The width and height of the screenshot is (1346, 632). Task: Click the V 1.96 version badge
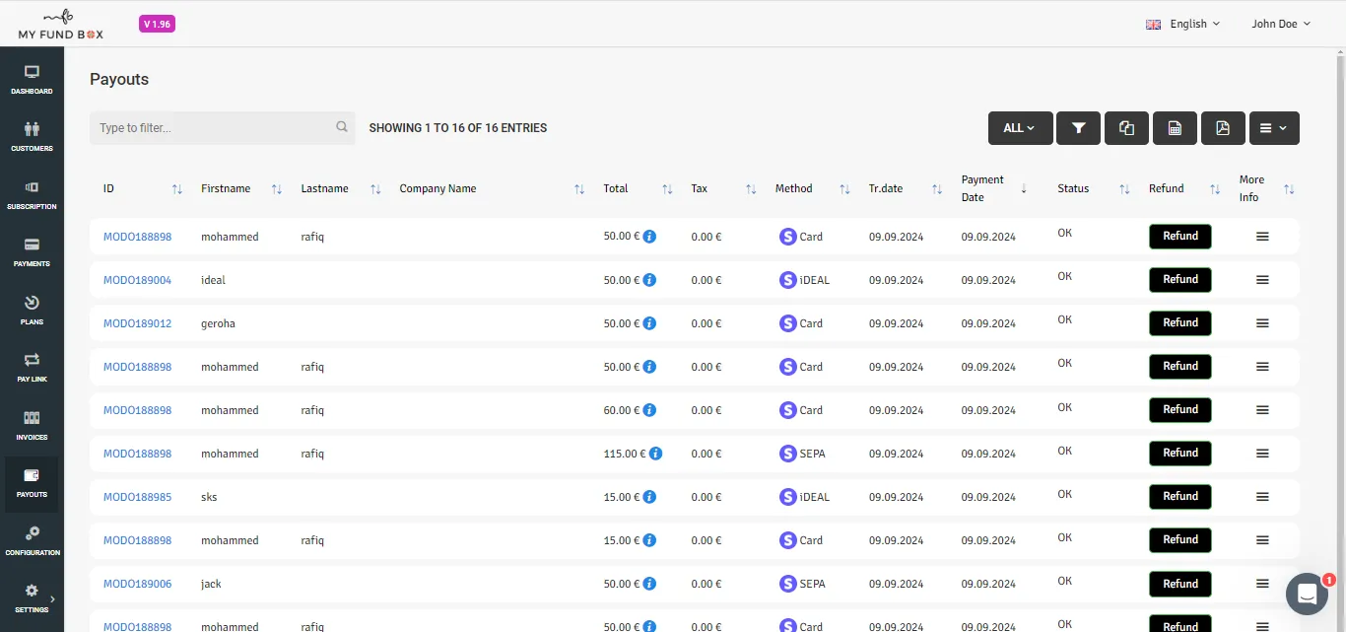(157, 25)
